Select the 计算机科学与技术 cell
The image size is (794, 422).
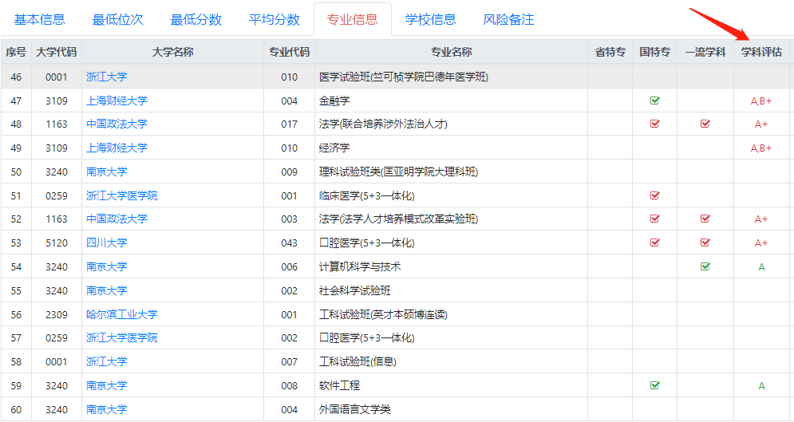click(x=451, y=266)
